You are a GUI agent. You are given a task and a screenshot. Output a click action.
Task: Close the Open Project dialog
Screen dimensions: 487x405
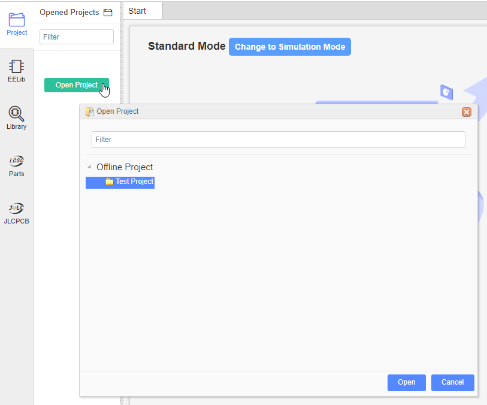467,112
